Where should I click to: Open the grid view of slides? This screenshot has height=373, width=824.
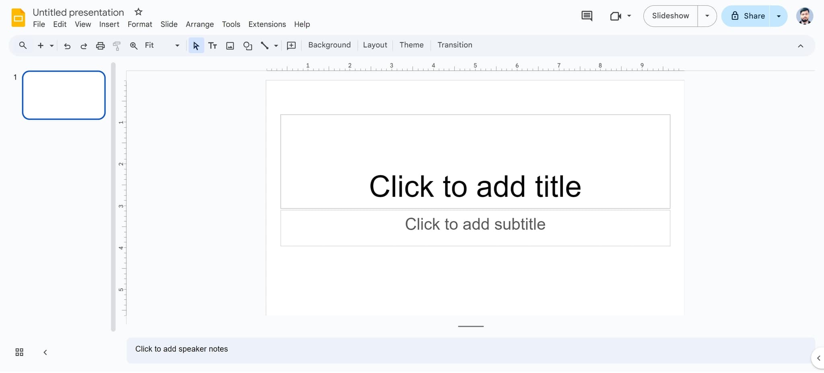point(19,352)
